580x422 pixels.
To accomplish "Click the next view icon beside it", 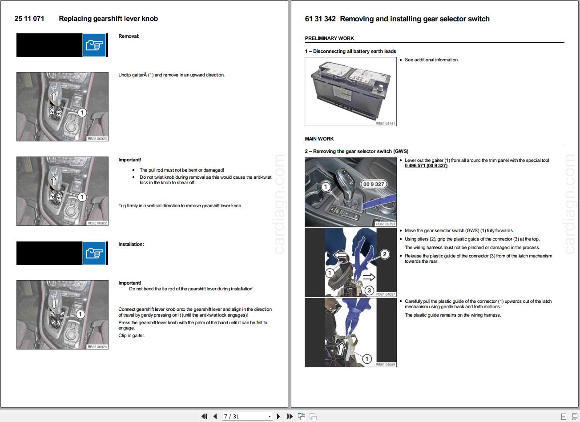I will click(x=313, y=416).
